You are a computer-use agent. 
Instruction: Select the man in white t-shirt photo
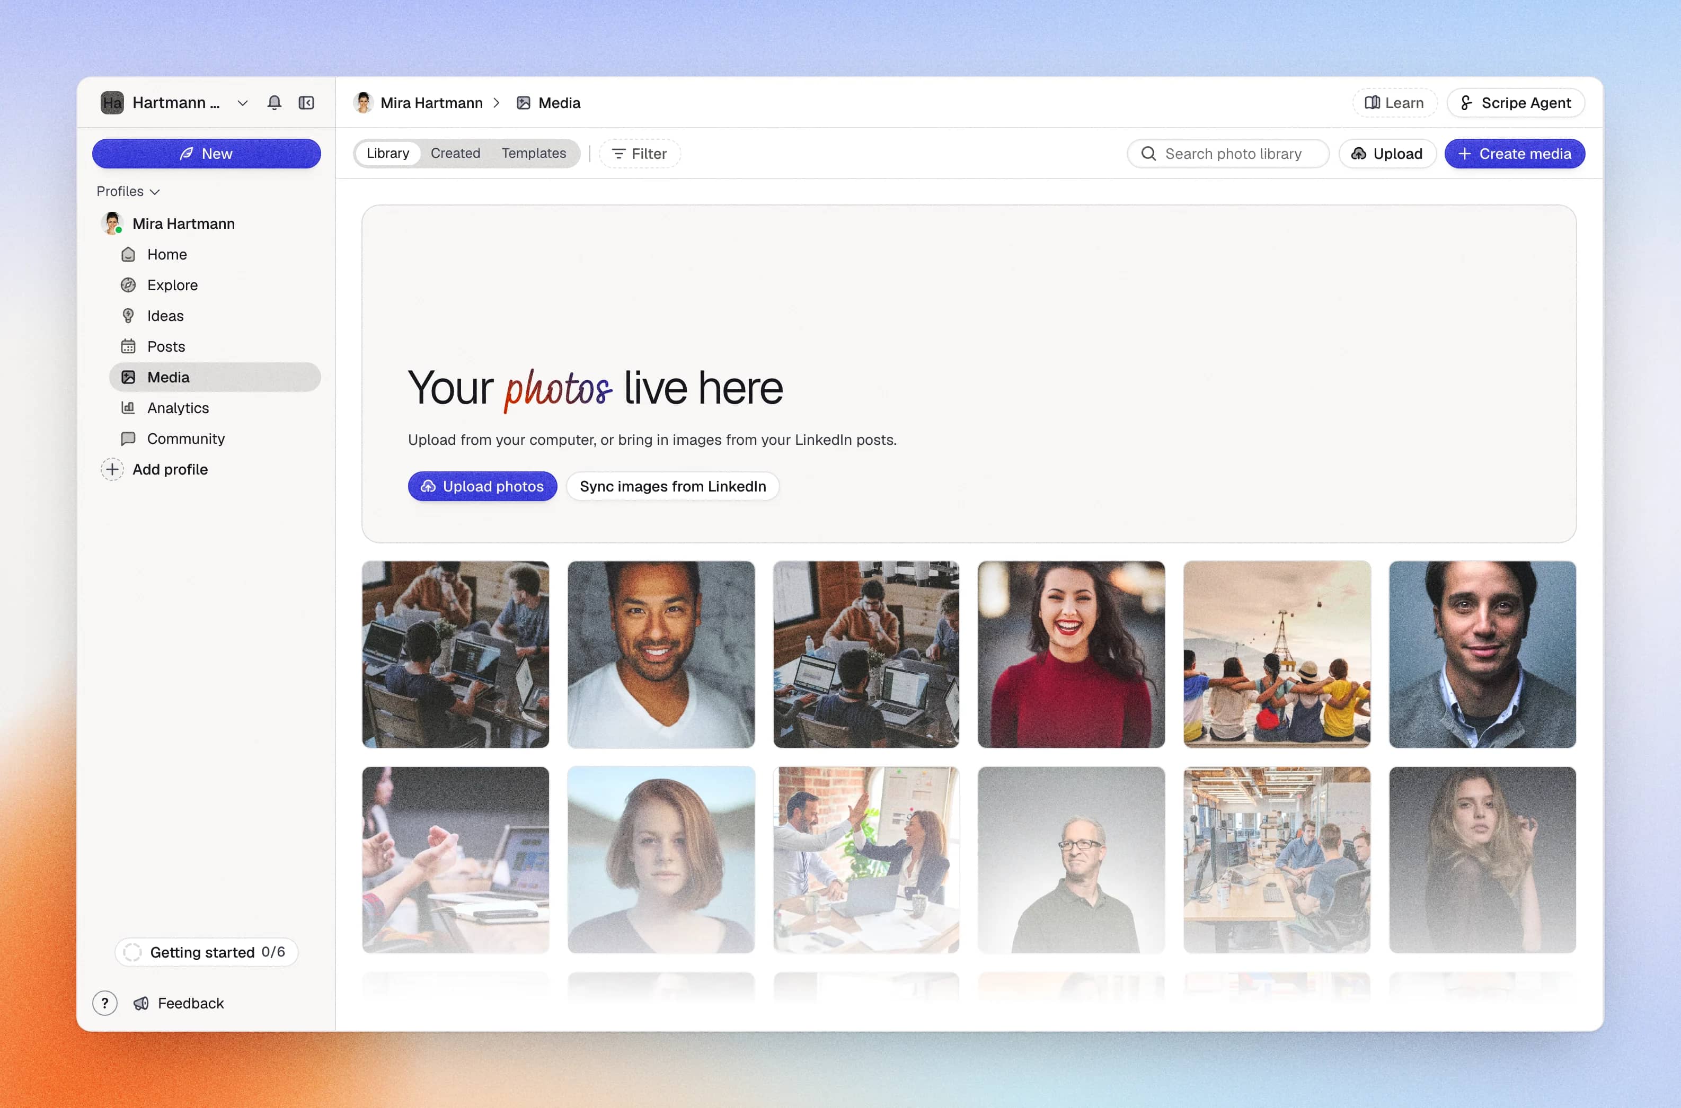point(661,654)
